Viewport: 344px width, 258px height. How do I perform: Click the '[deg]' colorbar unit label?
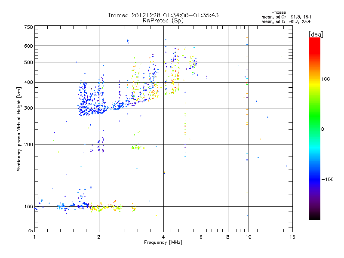316,34
